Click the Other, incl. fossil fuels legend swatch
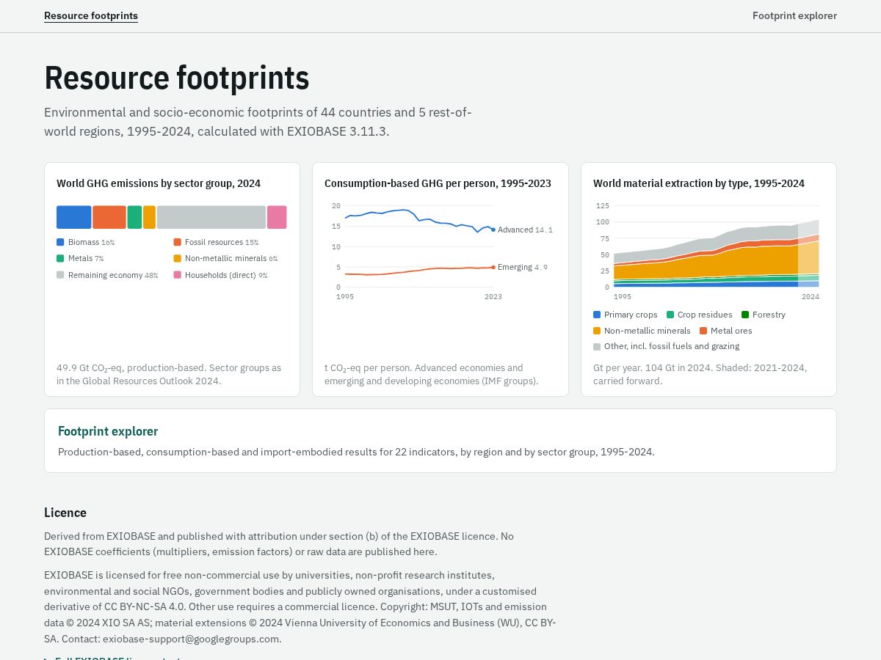Viewport: 881px width, 660px height. [x=597, y=346]
